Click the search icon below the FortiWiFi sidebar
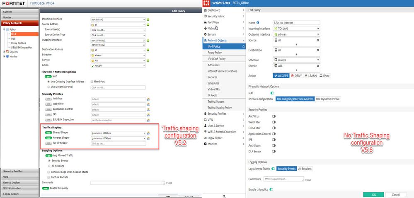414x198 pixels. pos(224,196)
